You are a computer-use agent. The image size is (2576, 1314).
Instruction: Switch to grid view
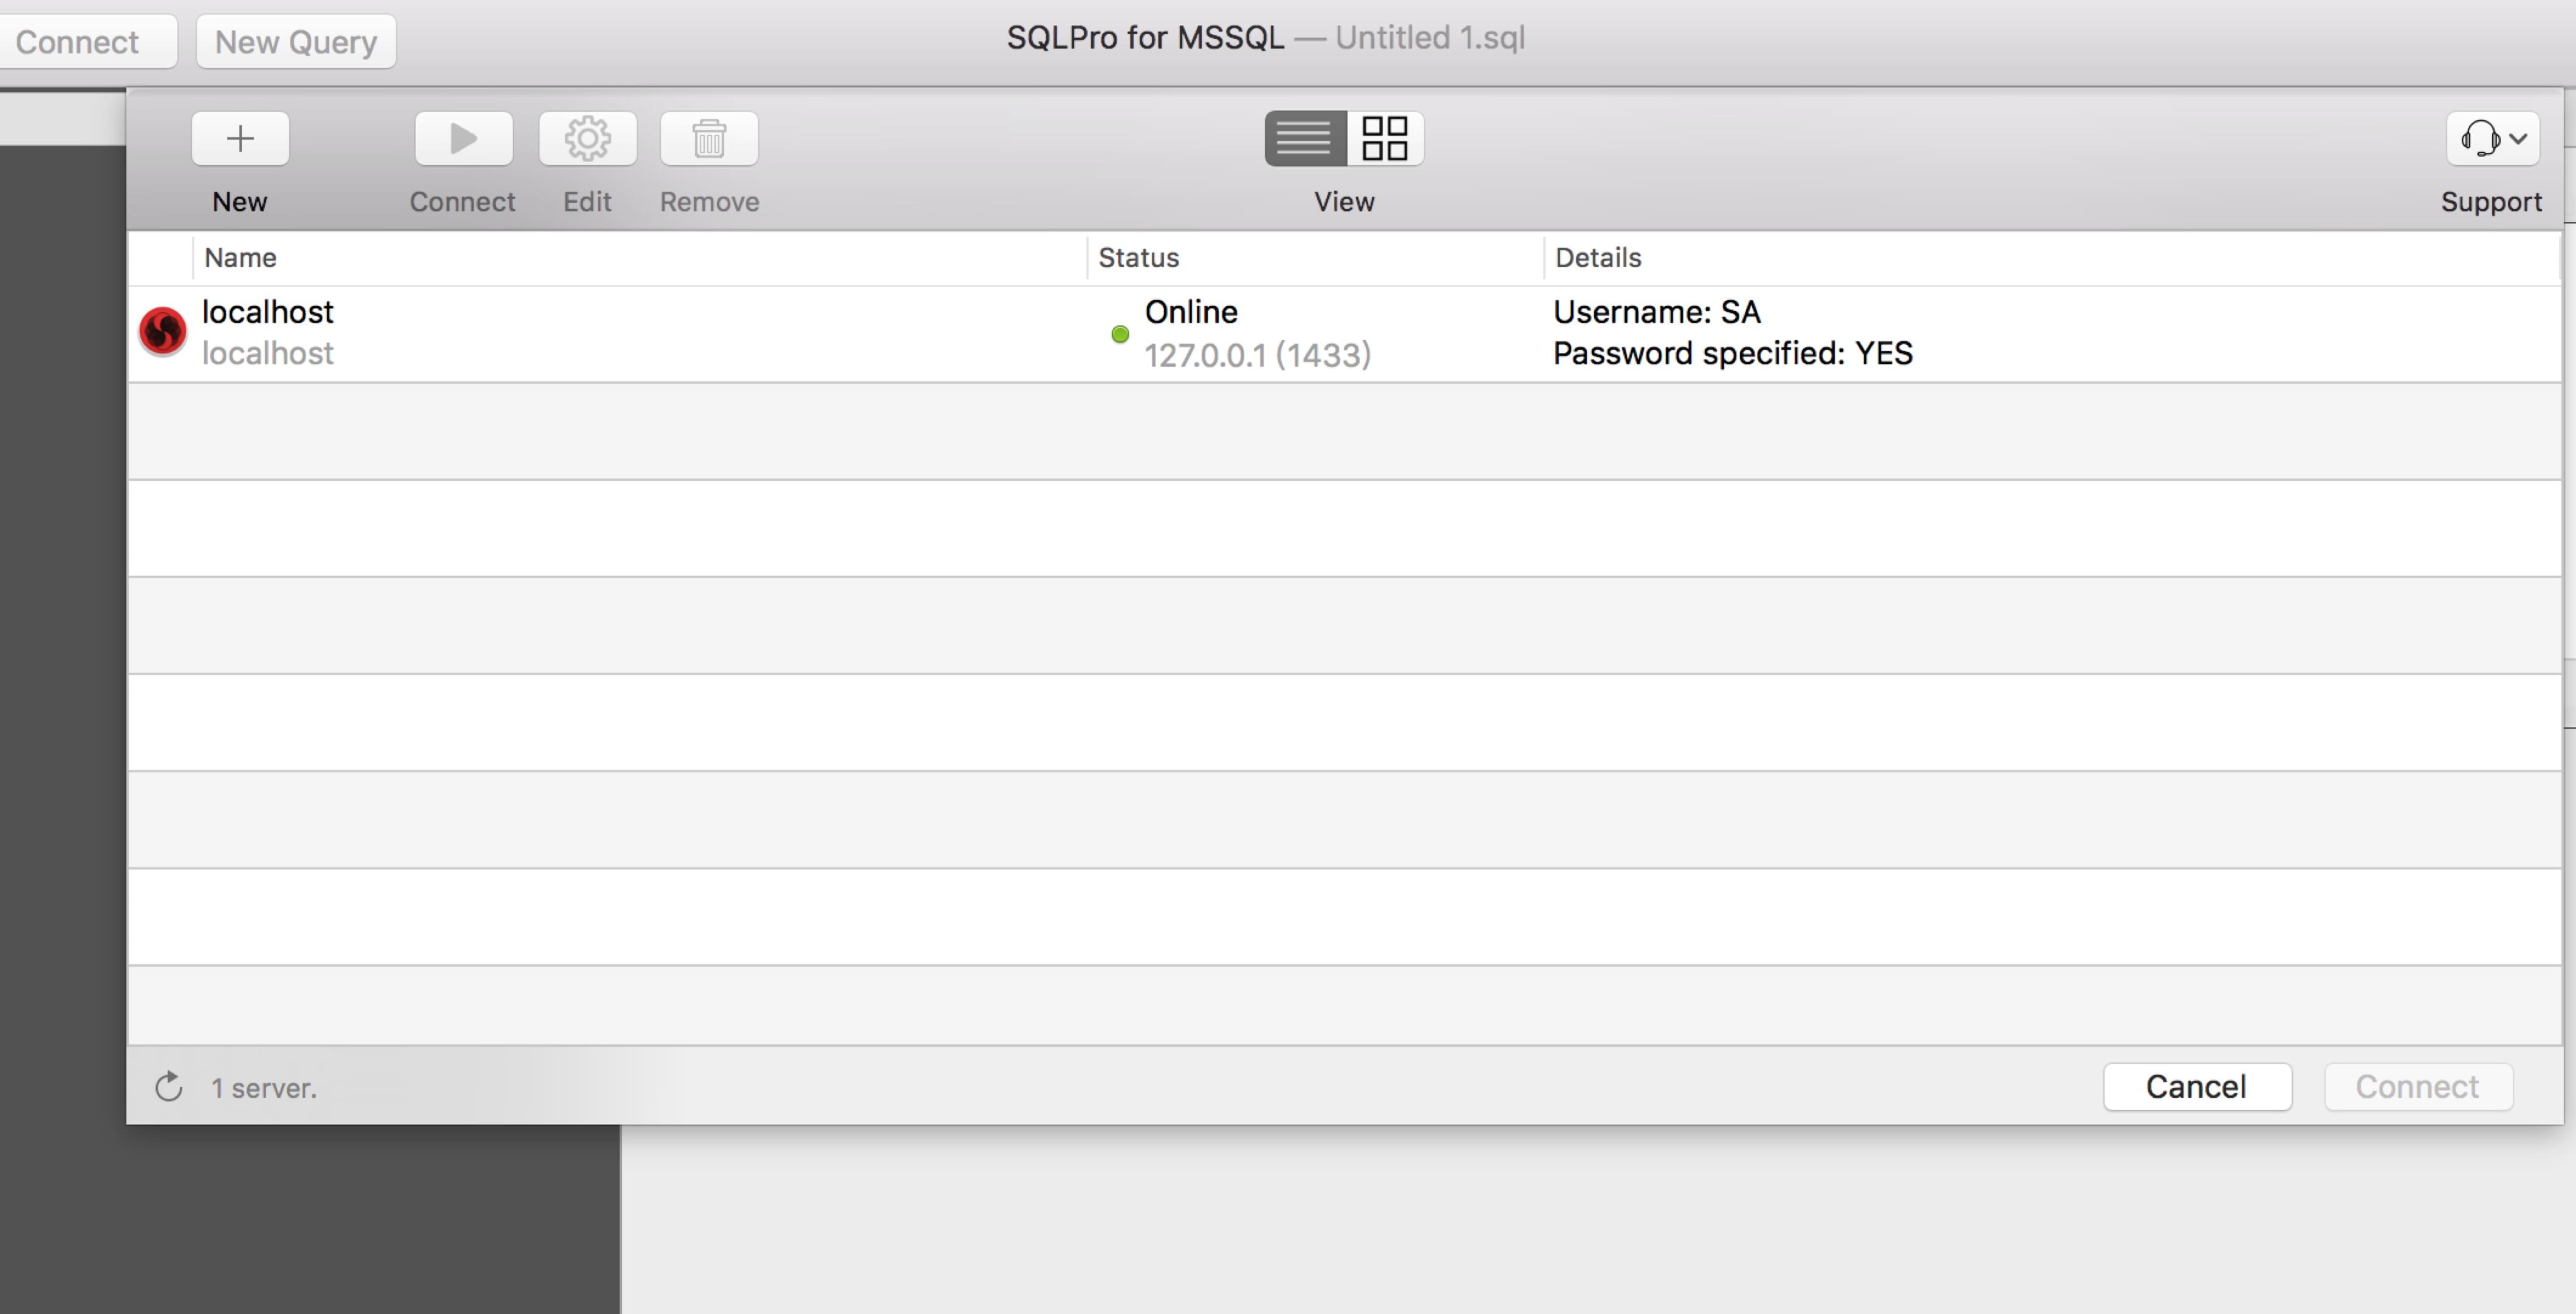coord(1385,138)
